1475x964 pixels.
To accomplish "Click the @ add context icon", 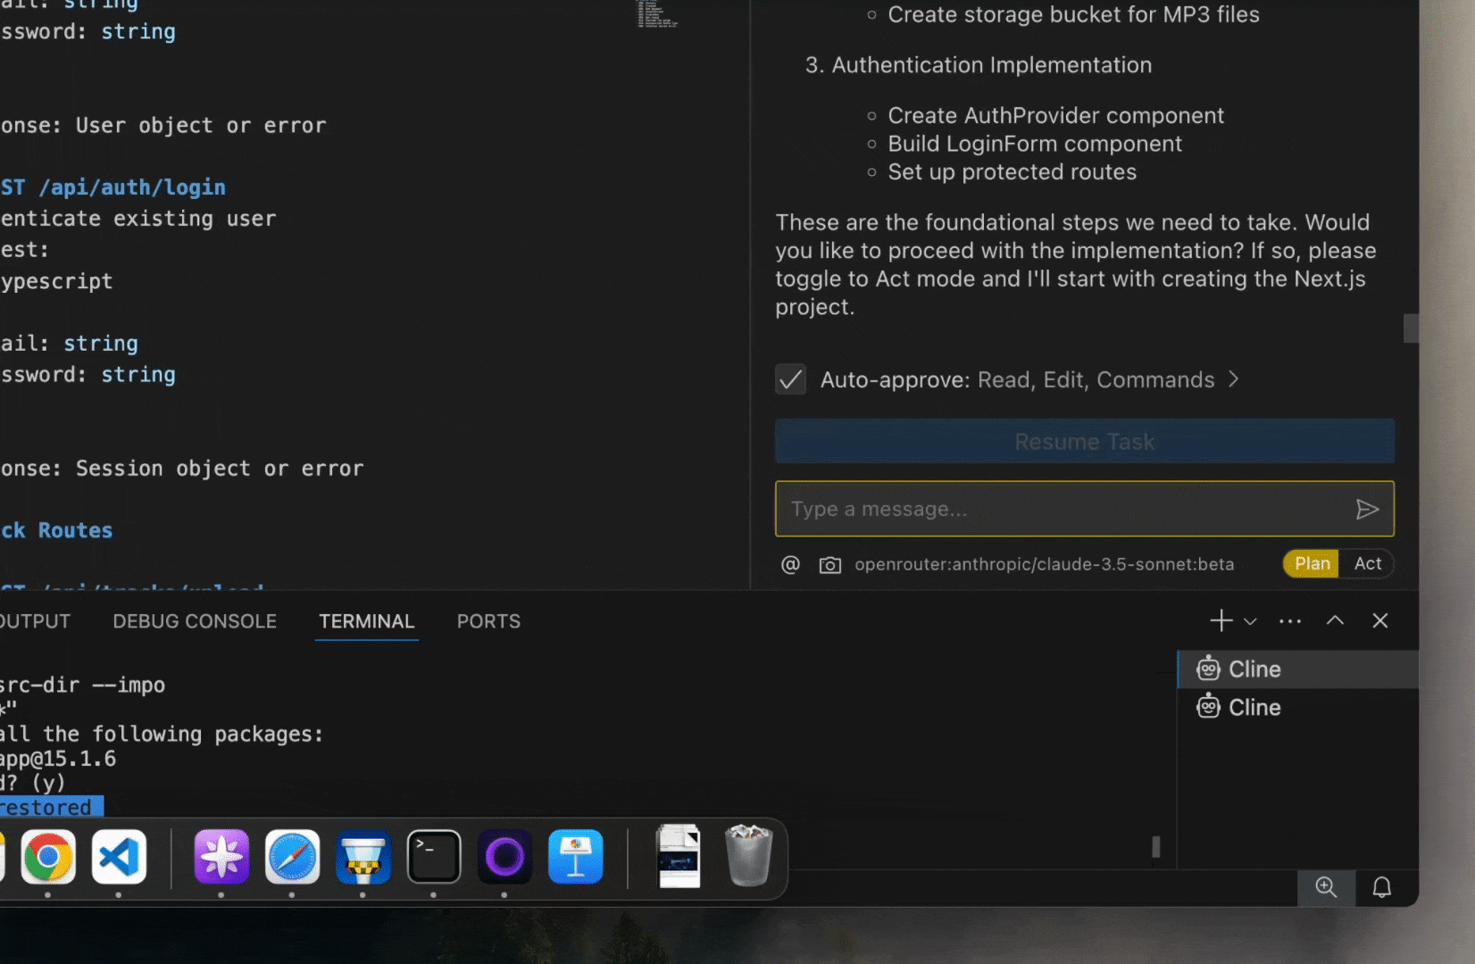I will 790,564.
